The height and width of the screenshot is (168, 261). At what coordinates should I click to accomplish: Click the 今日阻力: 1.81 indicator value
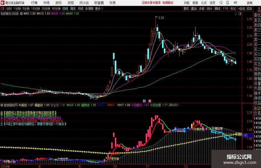point(140,105)
